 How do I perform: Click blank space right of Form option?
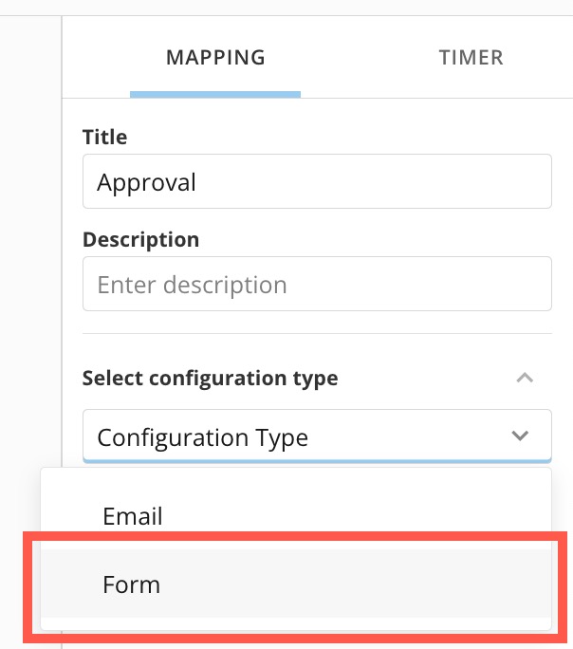point(379,584)
